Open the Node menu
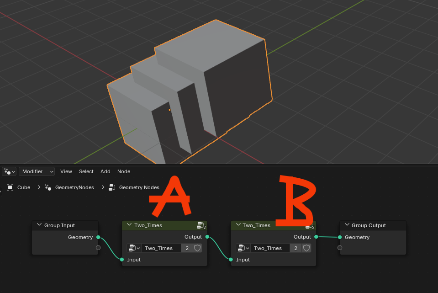438x293 pixels. 124,171
